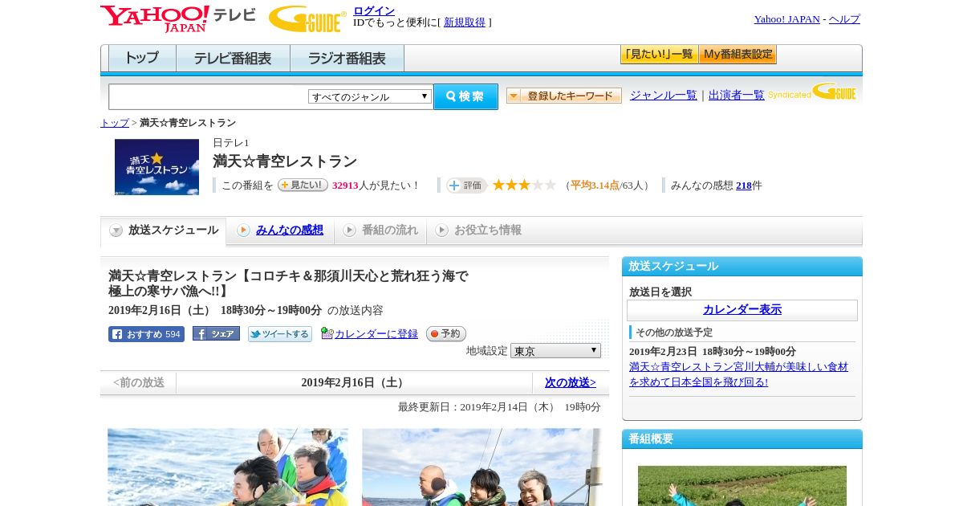Click the ツイートする Twitter button
The image size is (963, 506).
tap(279, 334)
